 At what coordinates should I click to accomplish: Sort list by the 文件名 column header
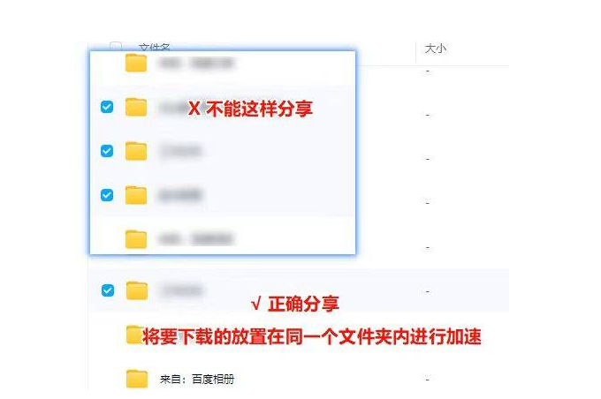tap(155, 47)
